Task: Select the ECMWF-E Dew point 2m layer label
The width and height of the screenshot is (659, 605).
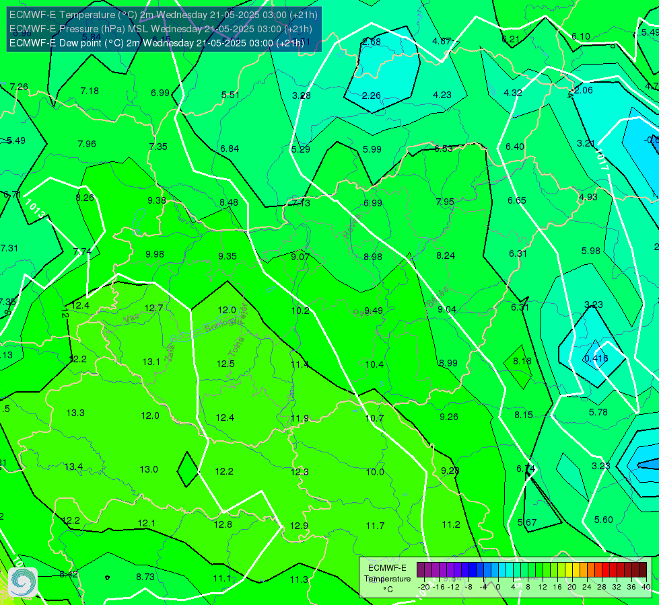Action: pos(157,43)
